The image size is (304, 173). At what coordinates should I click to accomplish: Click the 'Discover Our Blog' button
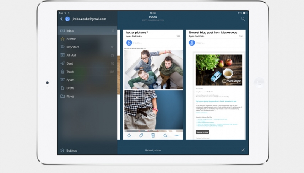pyautogui.click(x=202, y=132)
